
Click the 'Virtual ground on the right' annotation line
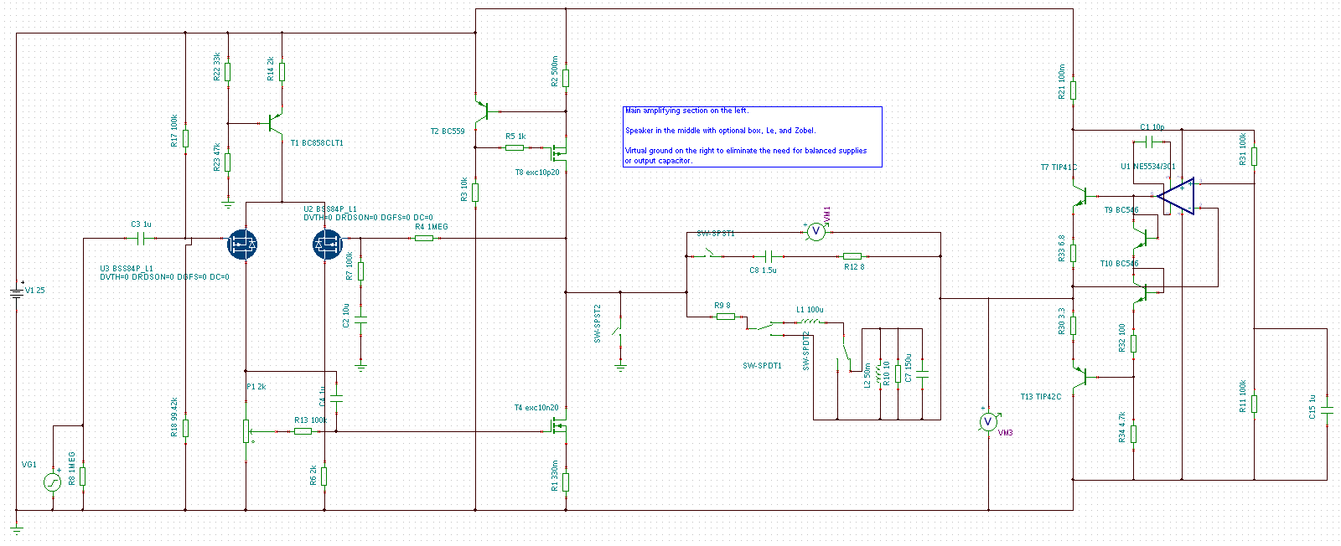pyautogui.click(x=746, y=151)
